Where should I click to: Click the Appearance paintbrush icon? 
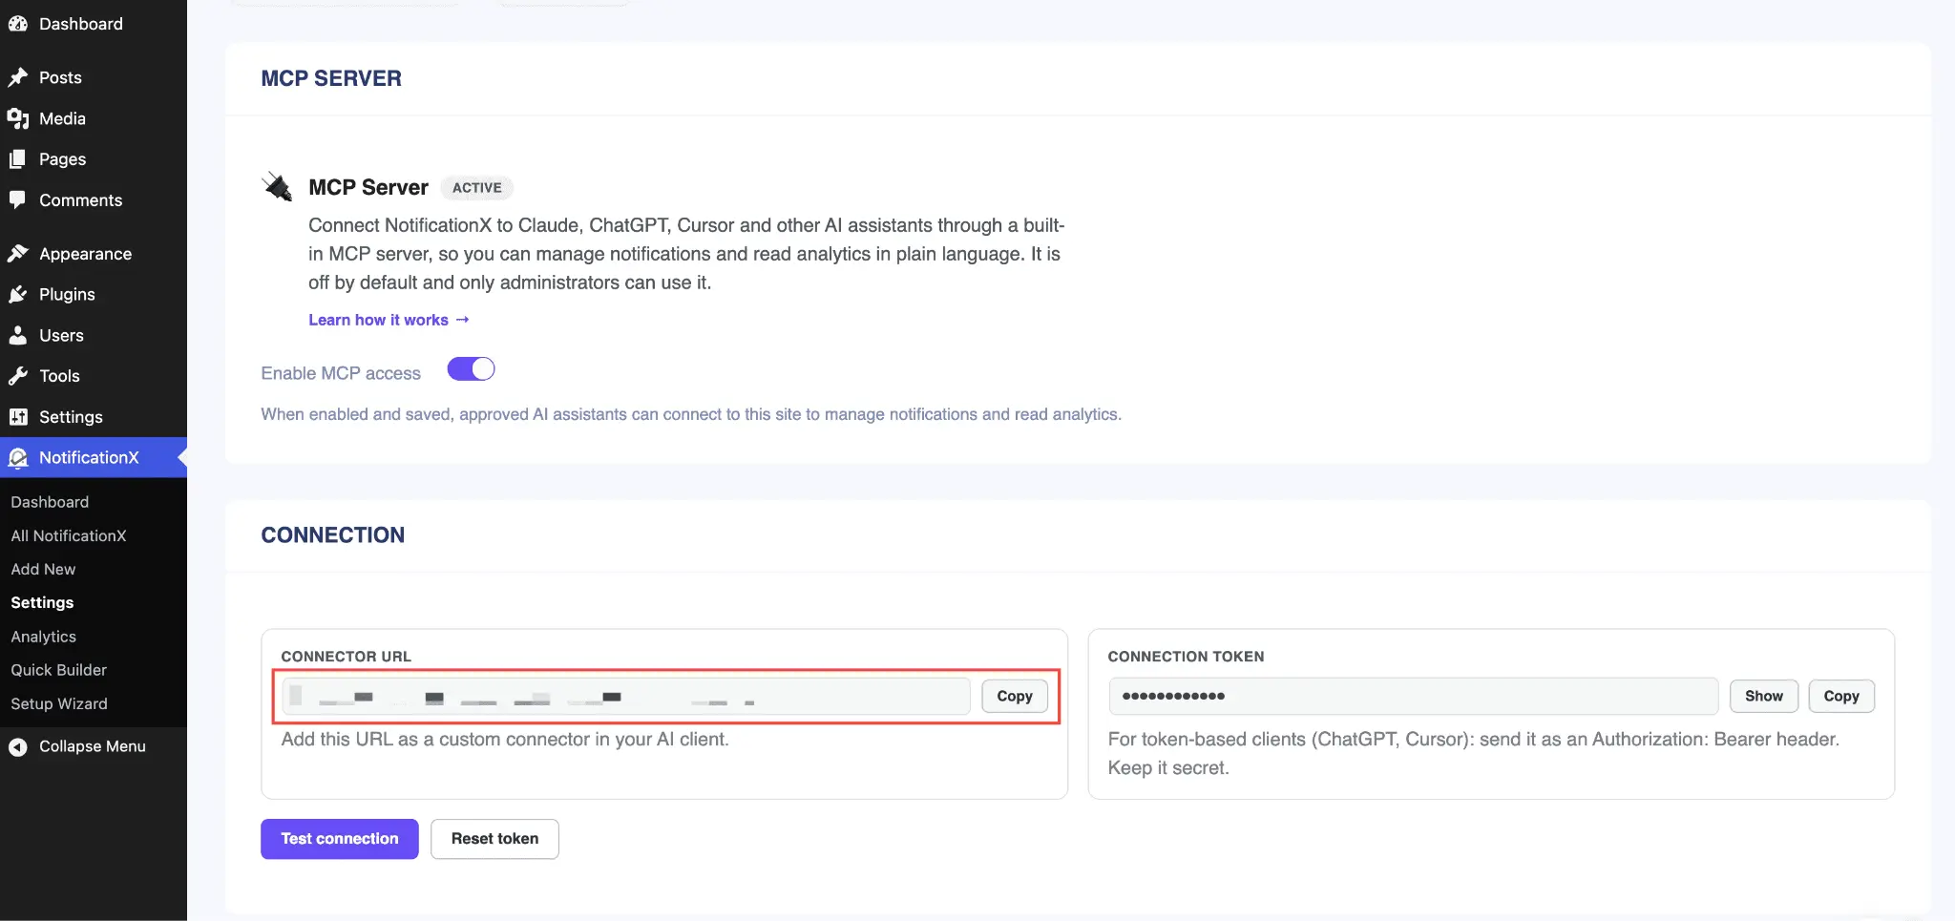pyautogui.click(x=17, y=254)
